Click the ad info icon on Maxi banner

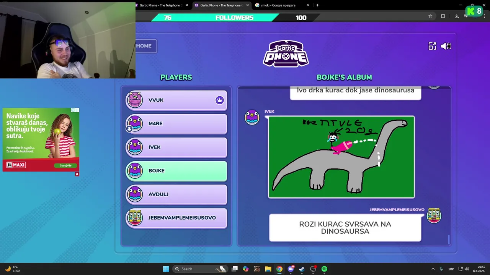click(x=73, y=110)
